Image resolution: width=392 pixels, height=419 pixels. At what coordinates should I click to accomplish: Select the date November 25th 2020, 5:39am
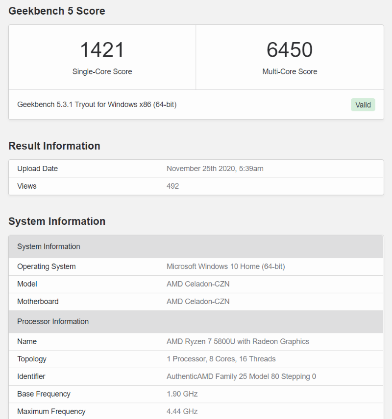[215, 169]
